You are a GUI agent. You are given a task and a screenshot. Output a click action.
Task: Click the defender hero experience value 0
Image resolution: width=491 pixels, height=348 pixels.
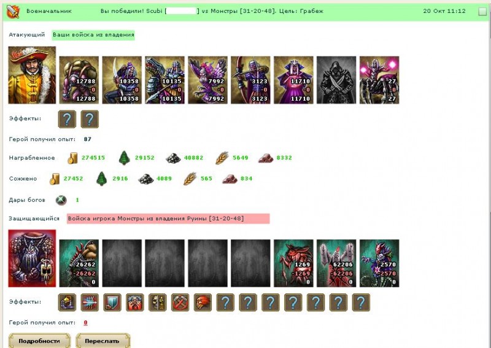click(x=85, y=323)
